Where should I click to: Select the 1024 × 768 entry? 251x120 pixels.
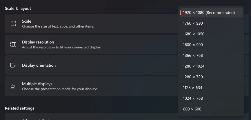tap(193, 98)
